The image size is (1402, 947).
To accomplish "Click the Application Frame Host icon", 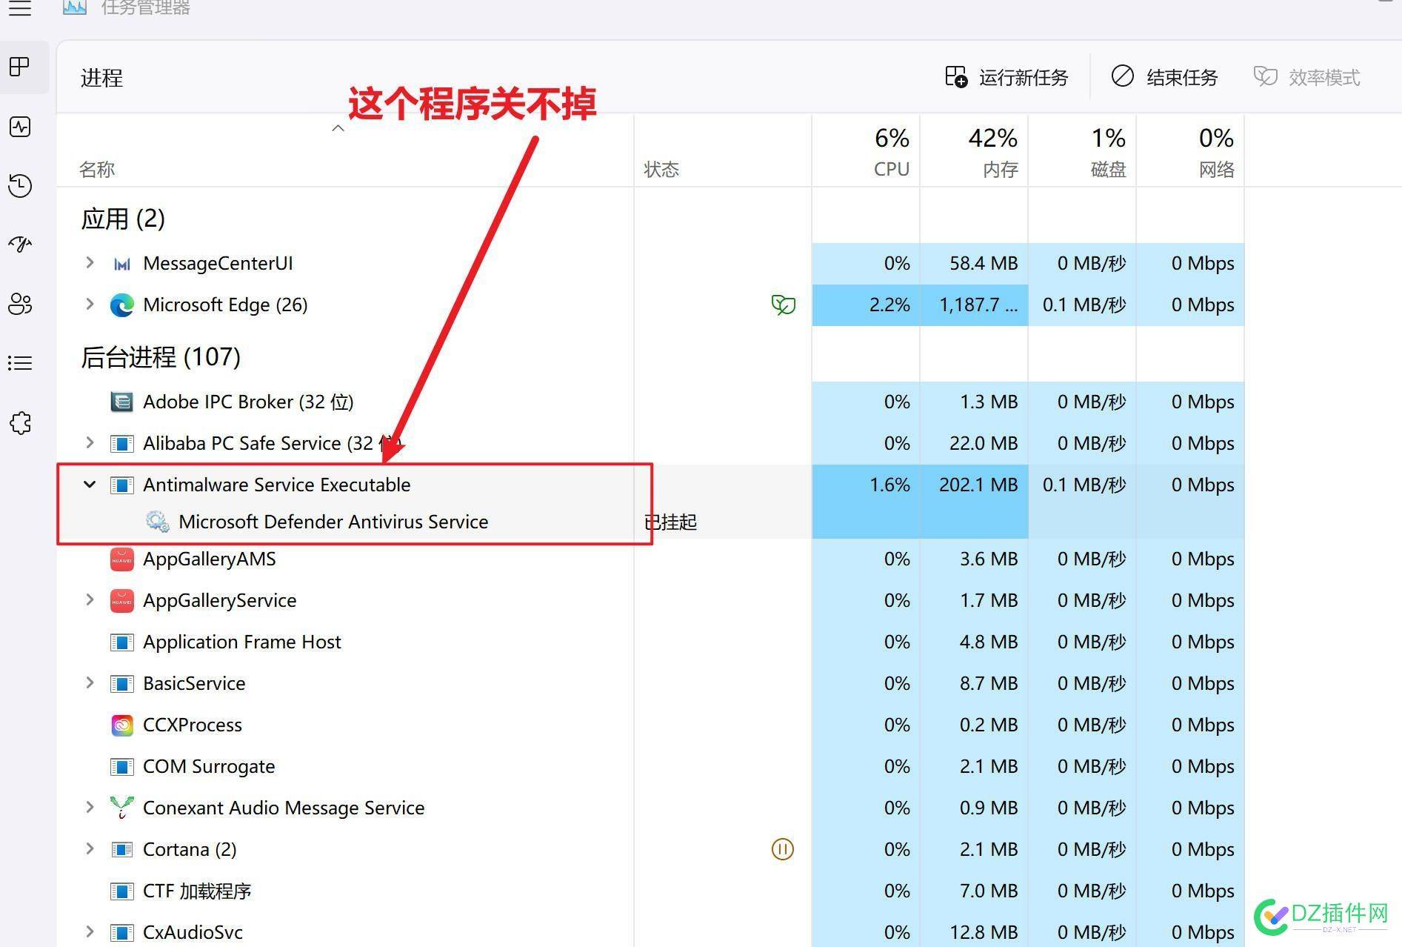I will [122, 642].
